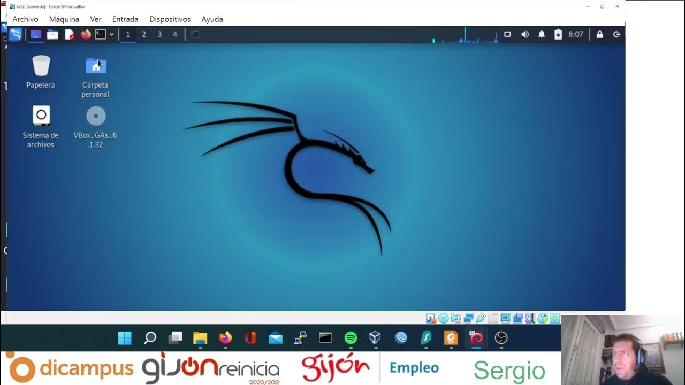Viewport: 685px width, 385px height.
Task: Open Task View on Windows taskbar
Action: point(175,338)
